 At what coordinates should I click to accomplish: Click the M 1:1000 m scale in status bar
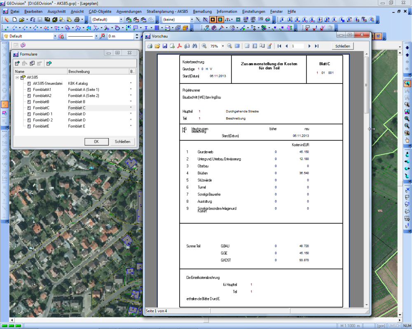[x=350, y=326]
